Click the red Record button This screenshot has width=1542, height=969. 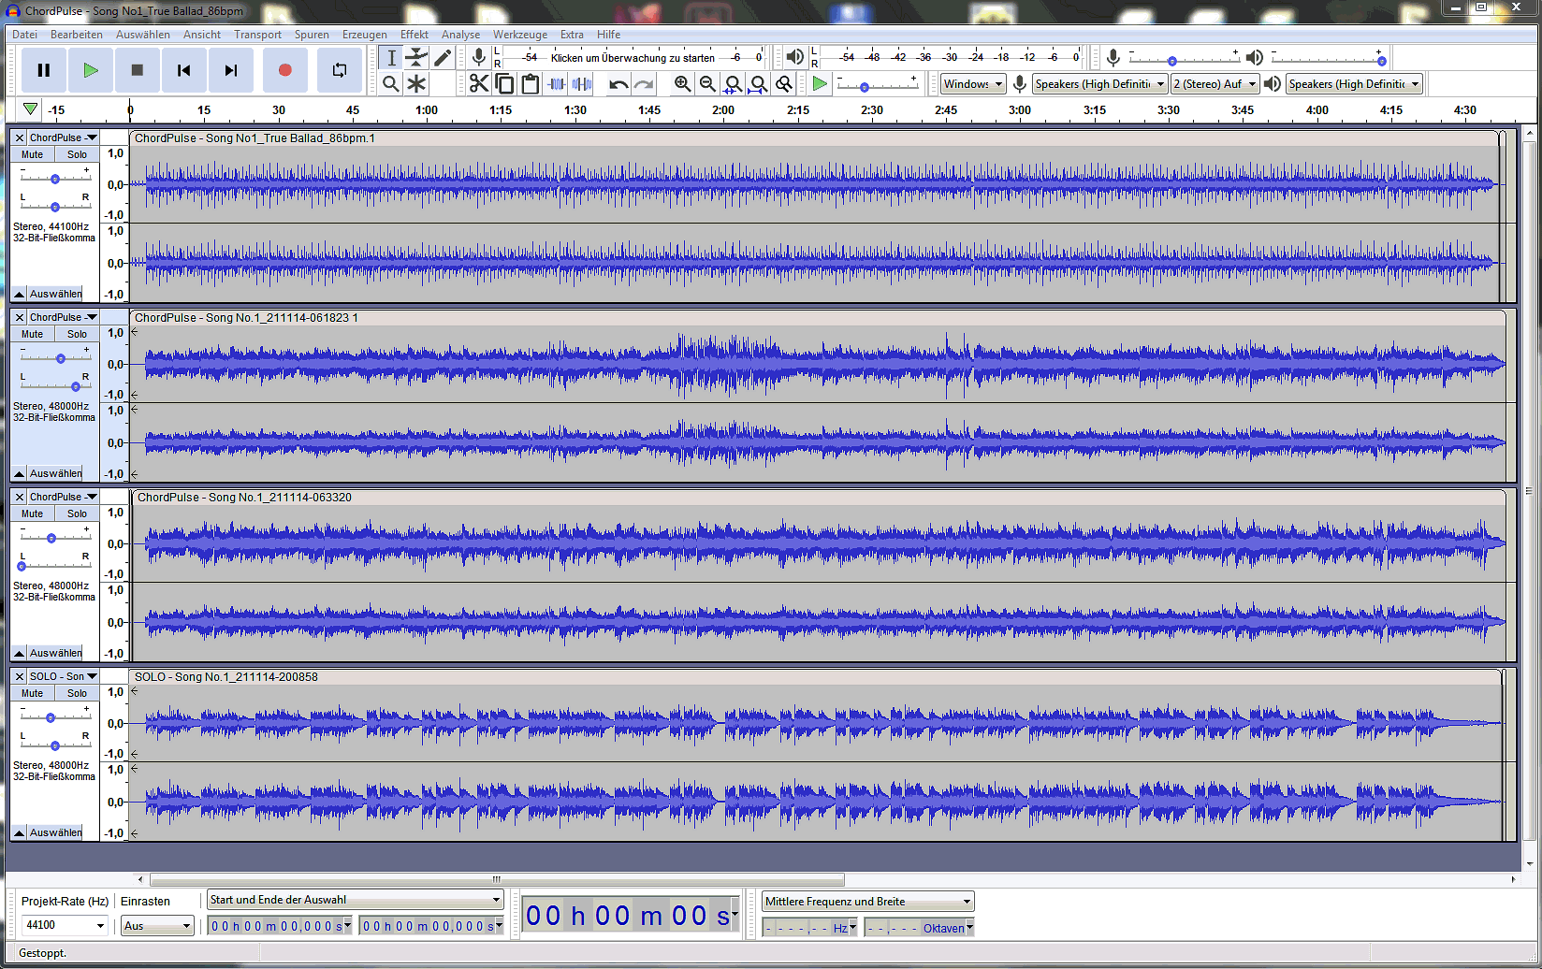pos(285,70)
